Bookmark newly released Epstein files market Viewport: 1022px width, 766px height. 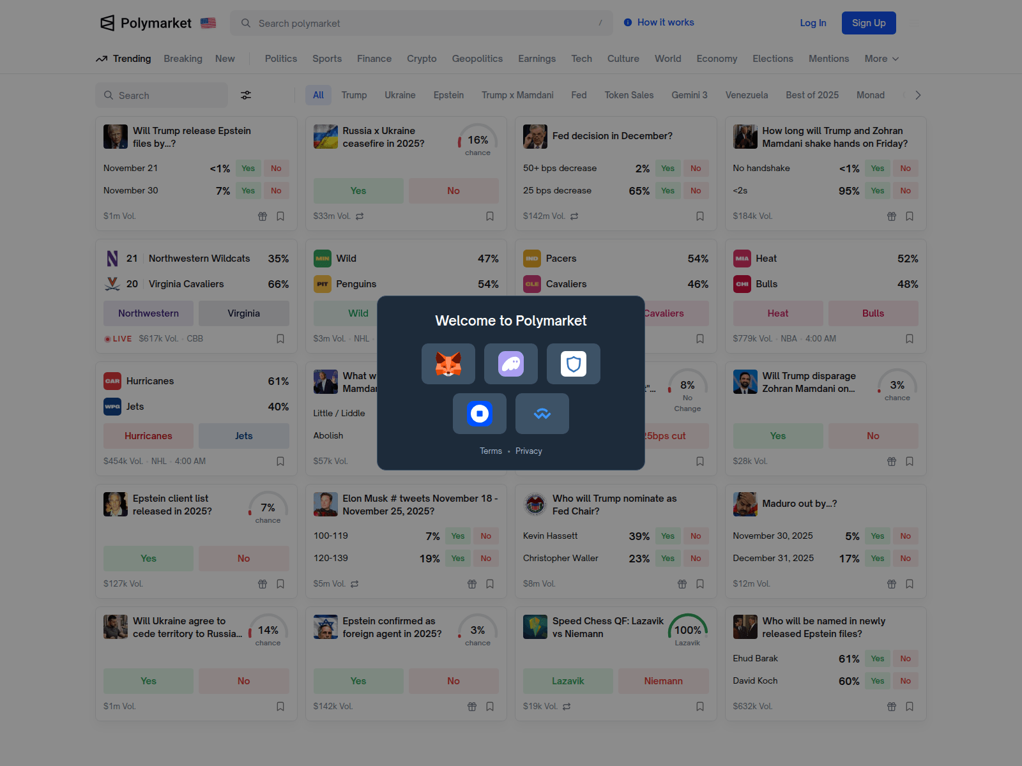(910, 707)
